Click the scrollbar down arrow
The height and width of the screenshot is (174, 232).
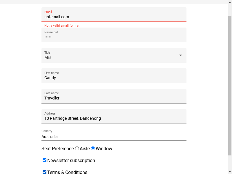click(230, 172)
